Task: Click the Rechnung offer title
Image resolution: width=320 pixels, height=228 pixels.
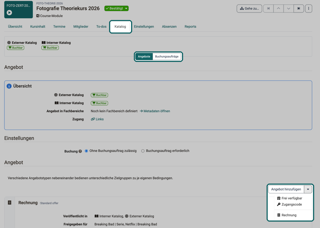Action: 28,203
